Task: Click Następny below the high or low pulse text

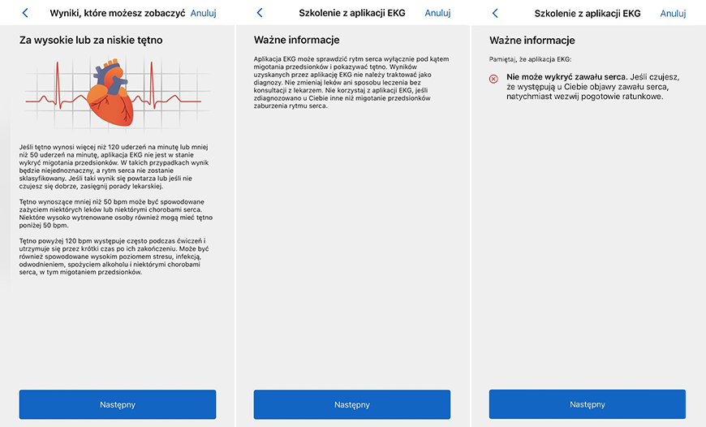Action: click(x=118, y=404)
